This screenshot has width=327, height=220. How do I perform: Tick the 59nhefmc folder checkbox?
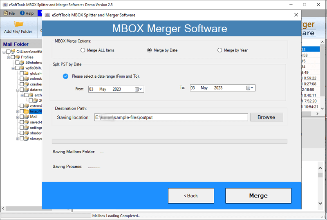tap(17, 63)
